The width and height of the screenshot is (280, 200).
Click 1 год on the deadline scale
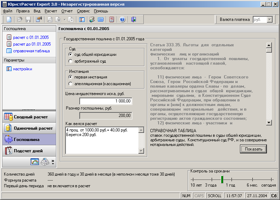pyautogui.click(x=230, y=185)
